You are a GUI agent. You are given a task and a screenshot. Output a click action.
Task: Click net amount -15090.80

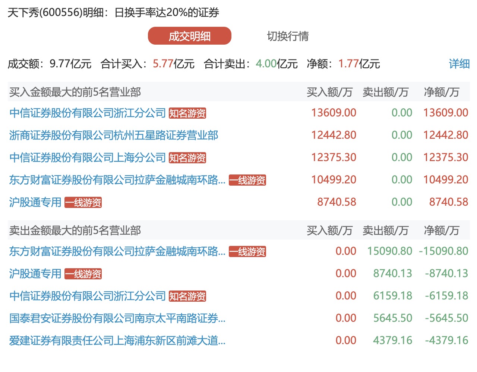pyautogui.click(x=443, y=251)
